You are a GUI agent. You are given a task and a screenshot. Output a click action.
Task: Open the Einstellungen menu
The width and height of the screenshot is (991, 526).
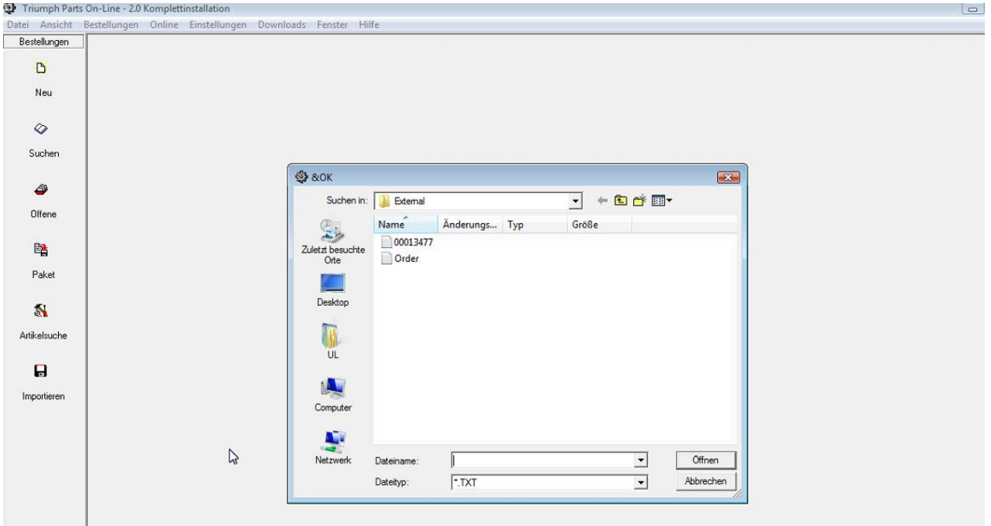click(x=218, y=25)
